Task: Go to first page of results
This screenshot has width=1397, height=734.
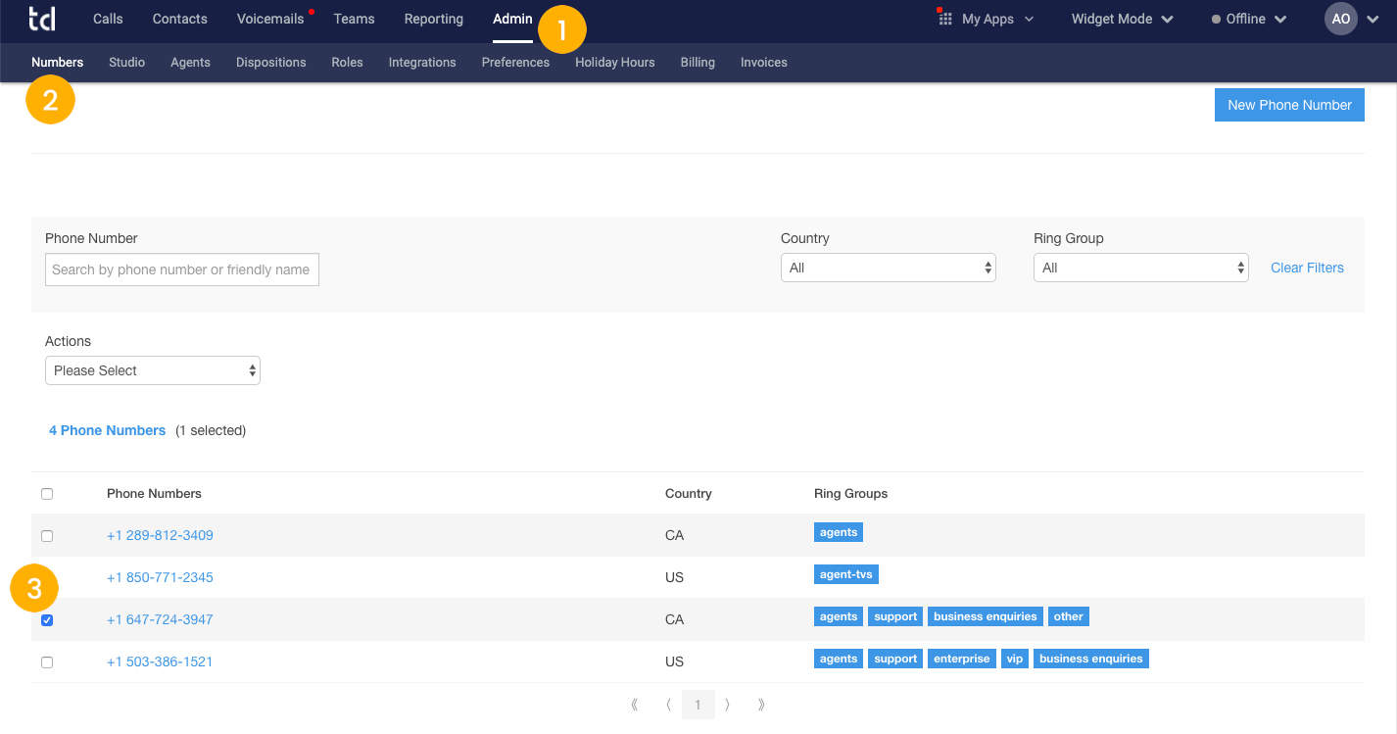Action: click(635, 705)
